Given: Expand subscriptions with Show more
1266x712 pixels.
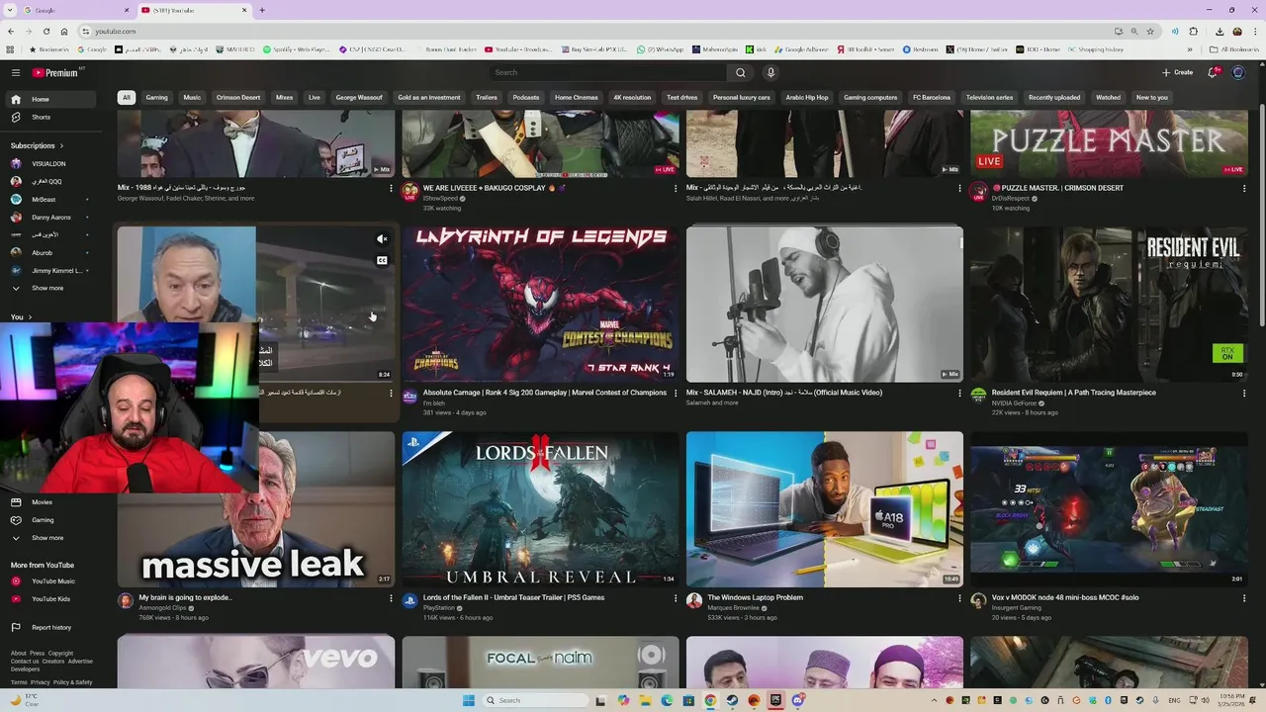Looking at the screenshot, I should (x=52, y=288).
